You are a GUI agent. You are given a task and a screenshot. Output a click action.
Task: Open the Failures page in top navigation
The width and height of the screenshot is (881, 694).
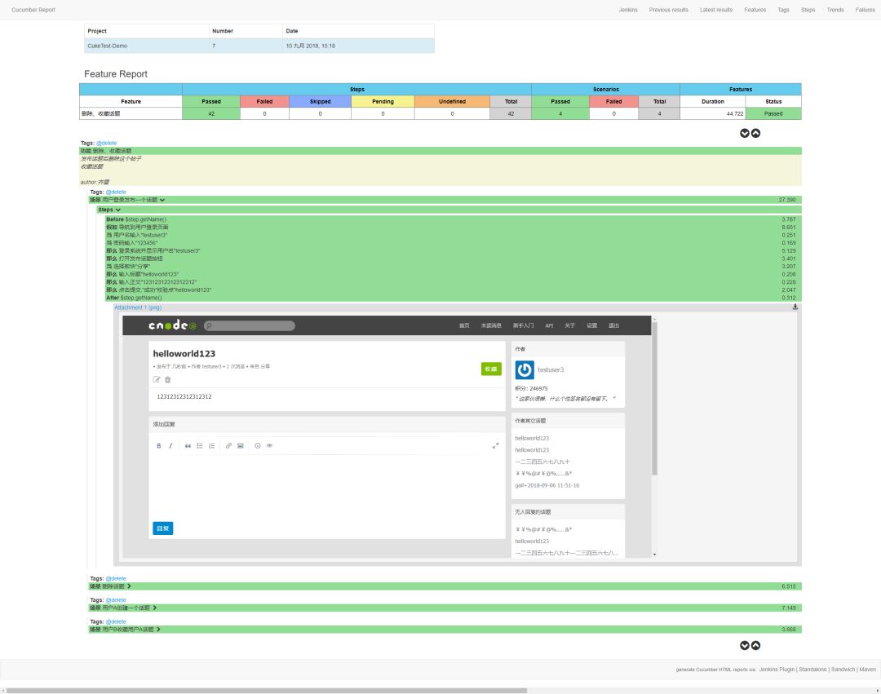tap(865, 10)
